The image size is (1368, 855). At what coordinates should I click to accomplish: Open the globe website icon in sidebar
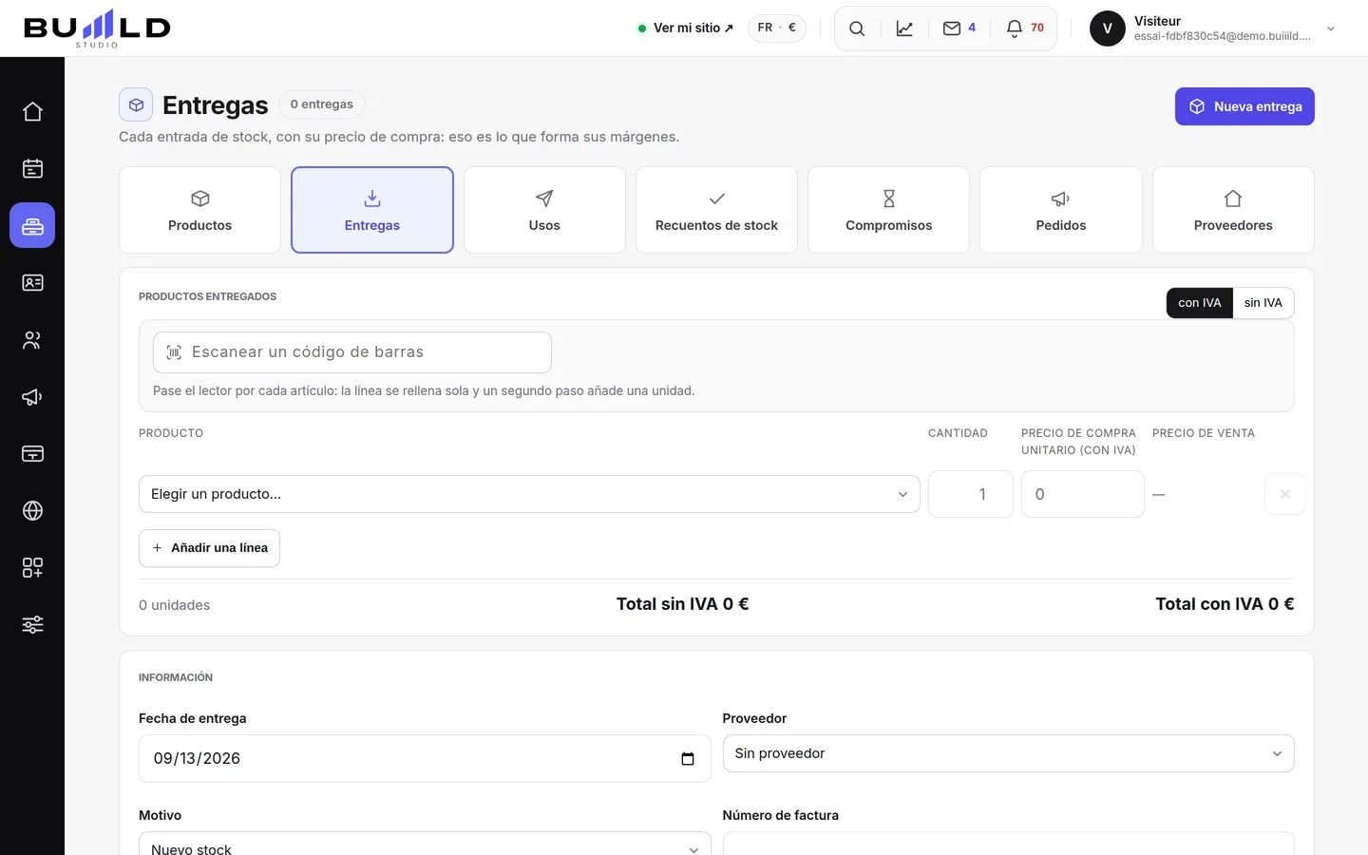32,510
